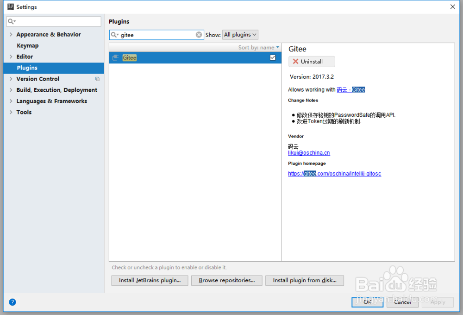Select the Gitee row in plugin list

[x=195, y=57]
